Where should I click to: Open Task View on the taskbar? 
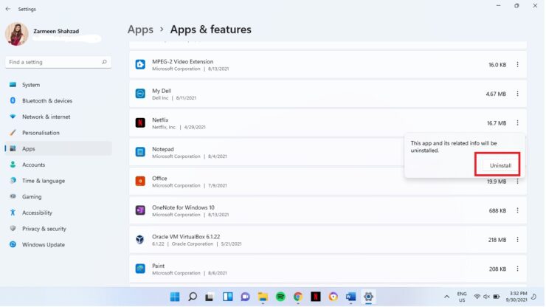point(210,297)
